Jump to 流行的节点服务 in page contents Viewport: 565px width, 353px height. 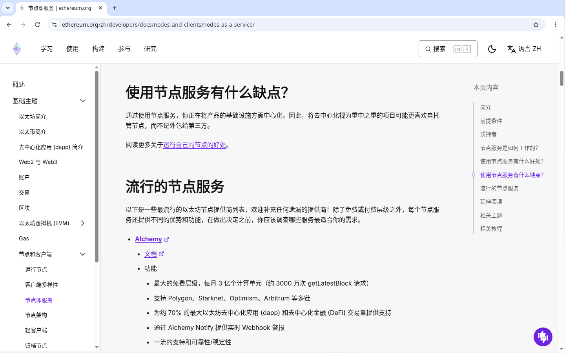click(x=499, y=188)
